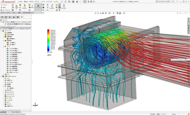The width and height of the screenshot is (190, 115).
Task: Open the Save icon in the quick toolbar
Action: 73,2
